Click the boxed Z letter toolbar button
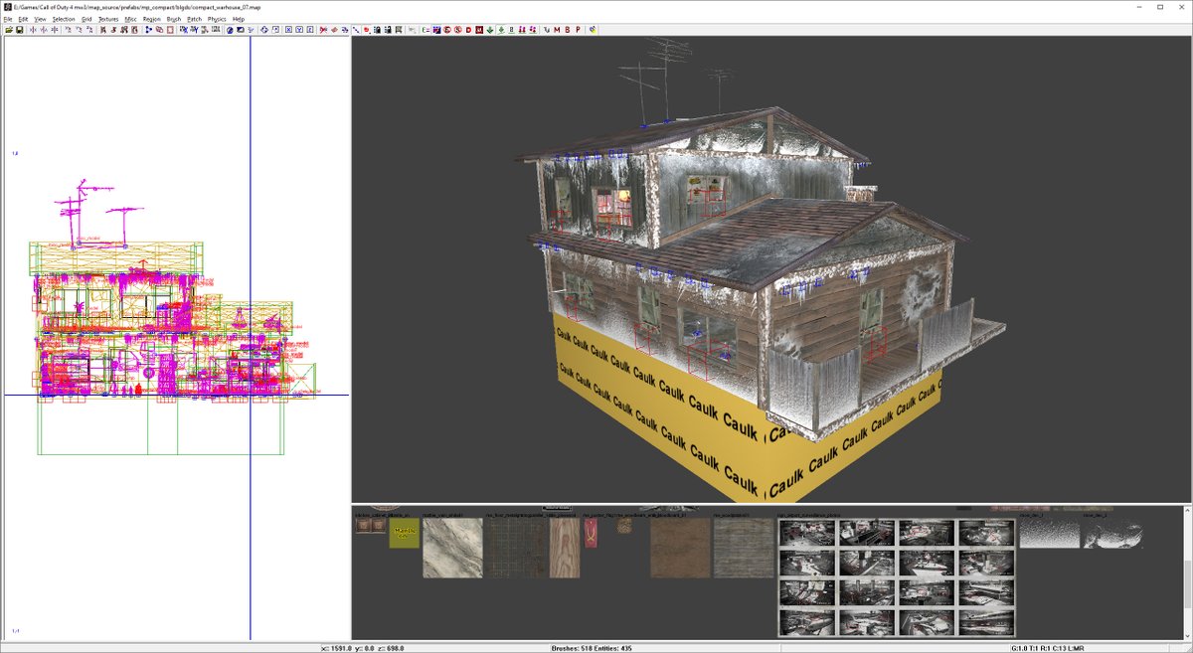 point(310,30)
